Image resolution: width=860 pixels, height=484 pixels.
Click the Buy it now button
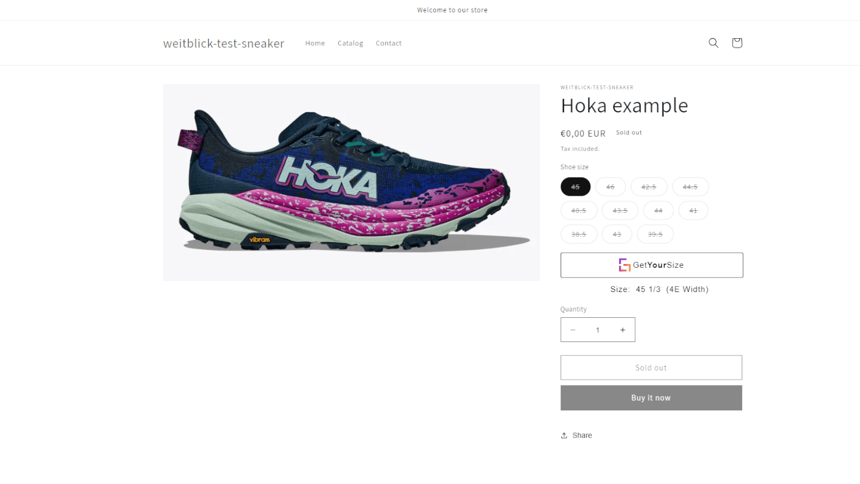(651, 397)
